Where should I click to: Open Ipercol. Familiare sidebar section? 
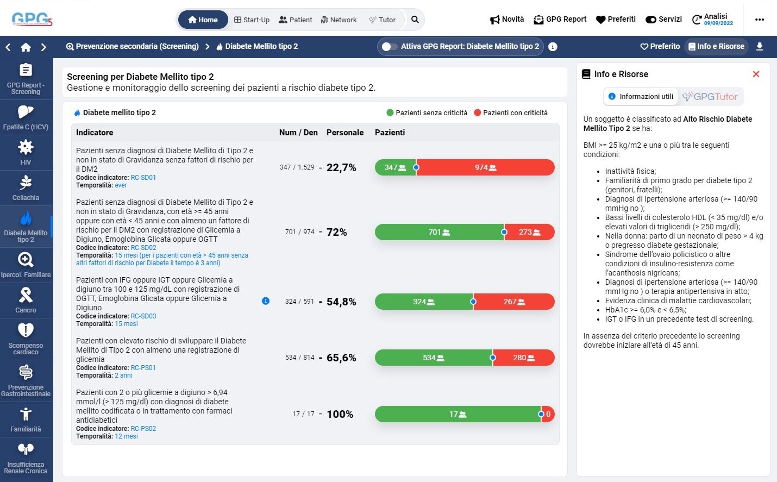coord(26,265)
